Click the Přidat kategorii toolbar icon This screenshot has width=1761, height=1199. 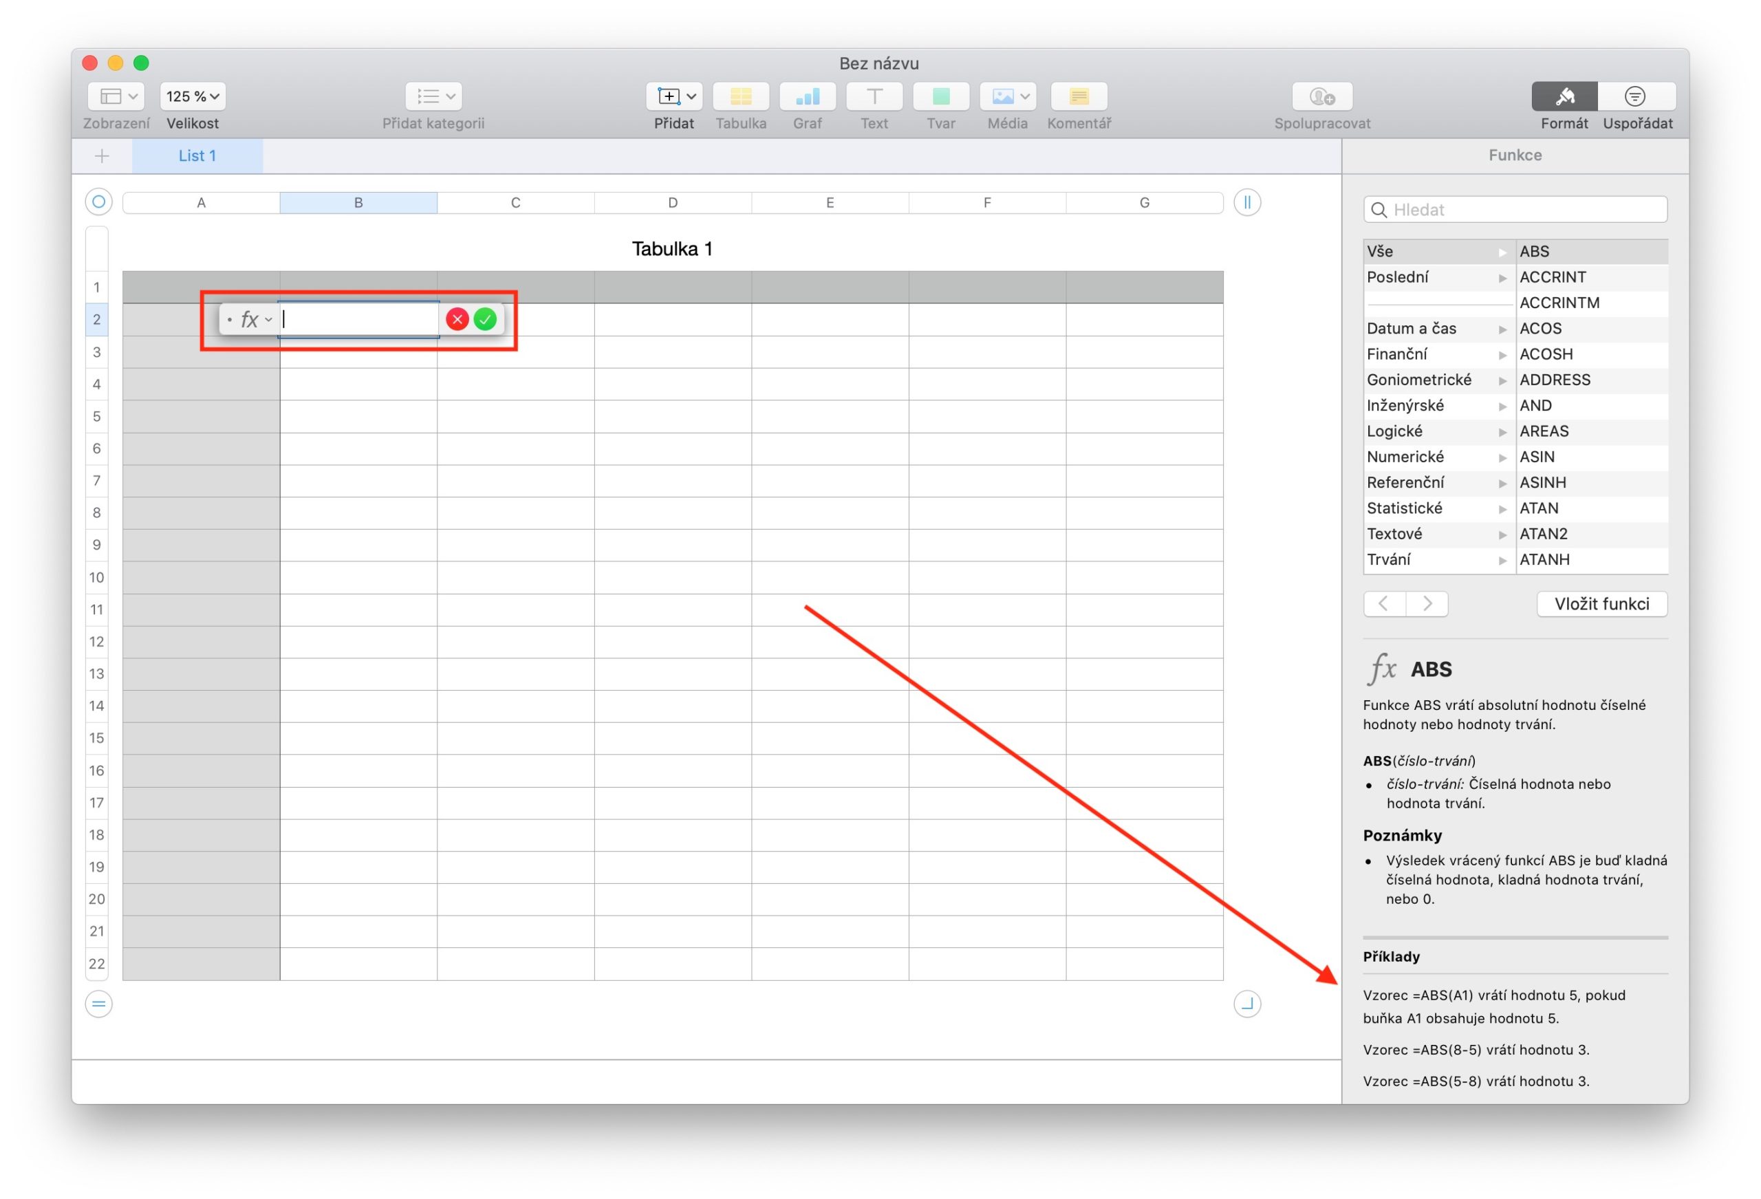pyautogui.click(x=433, y=96)
